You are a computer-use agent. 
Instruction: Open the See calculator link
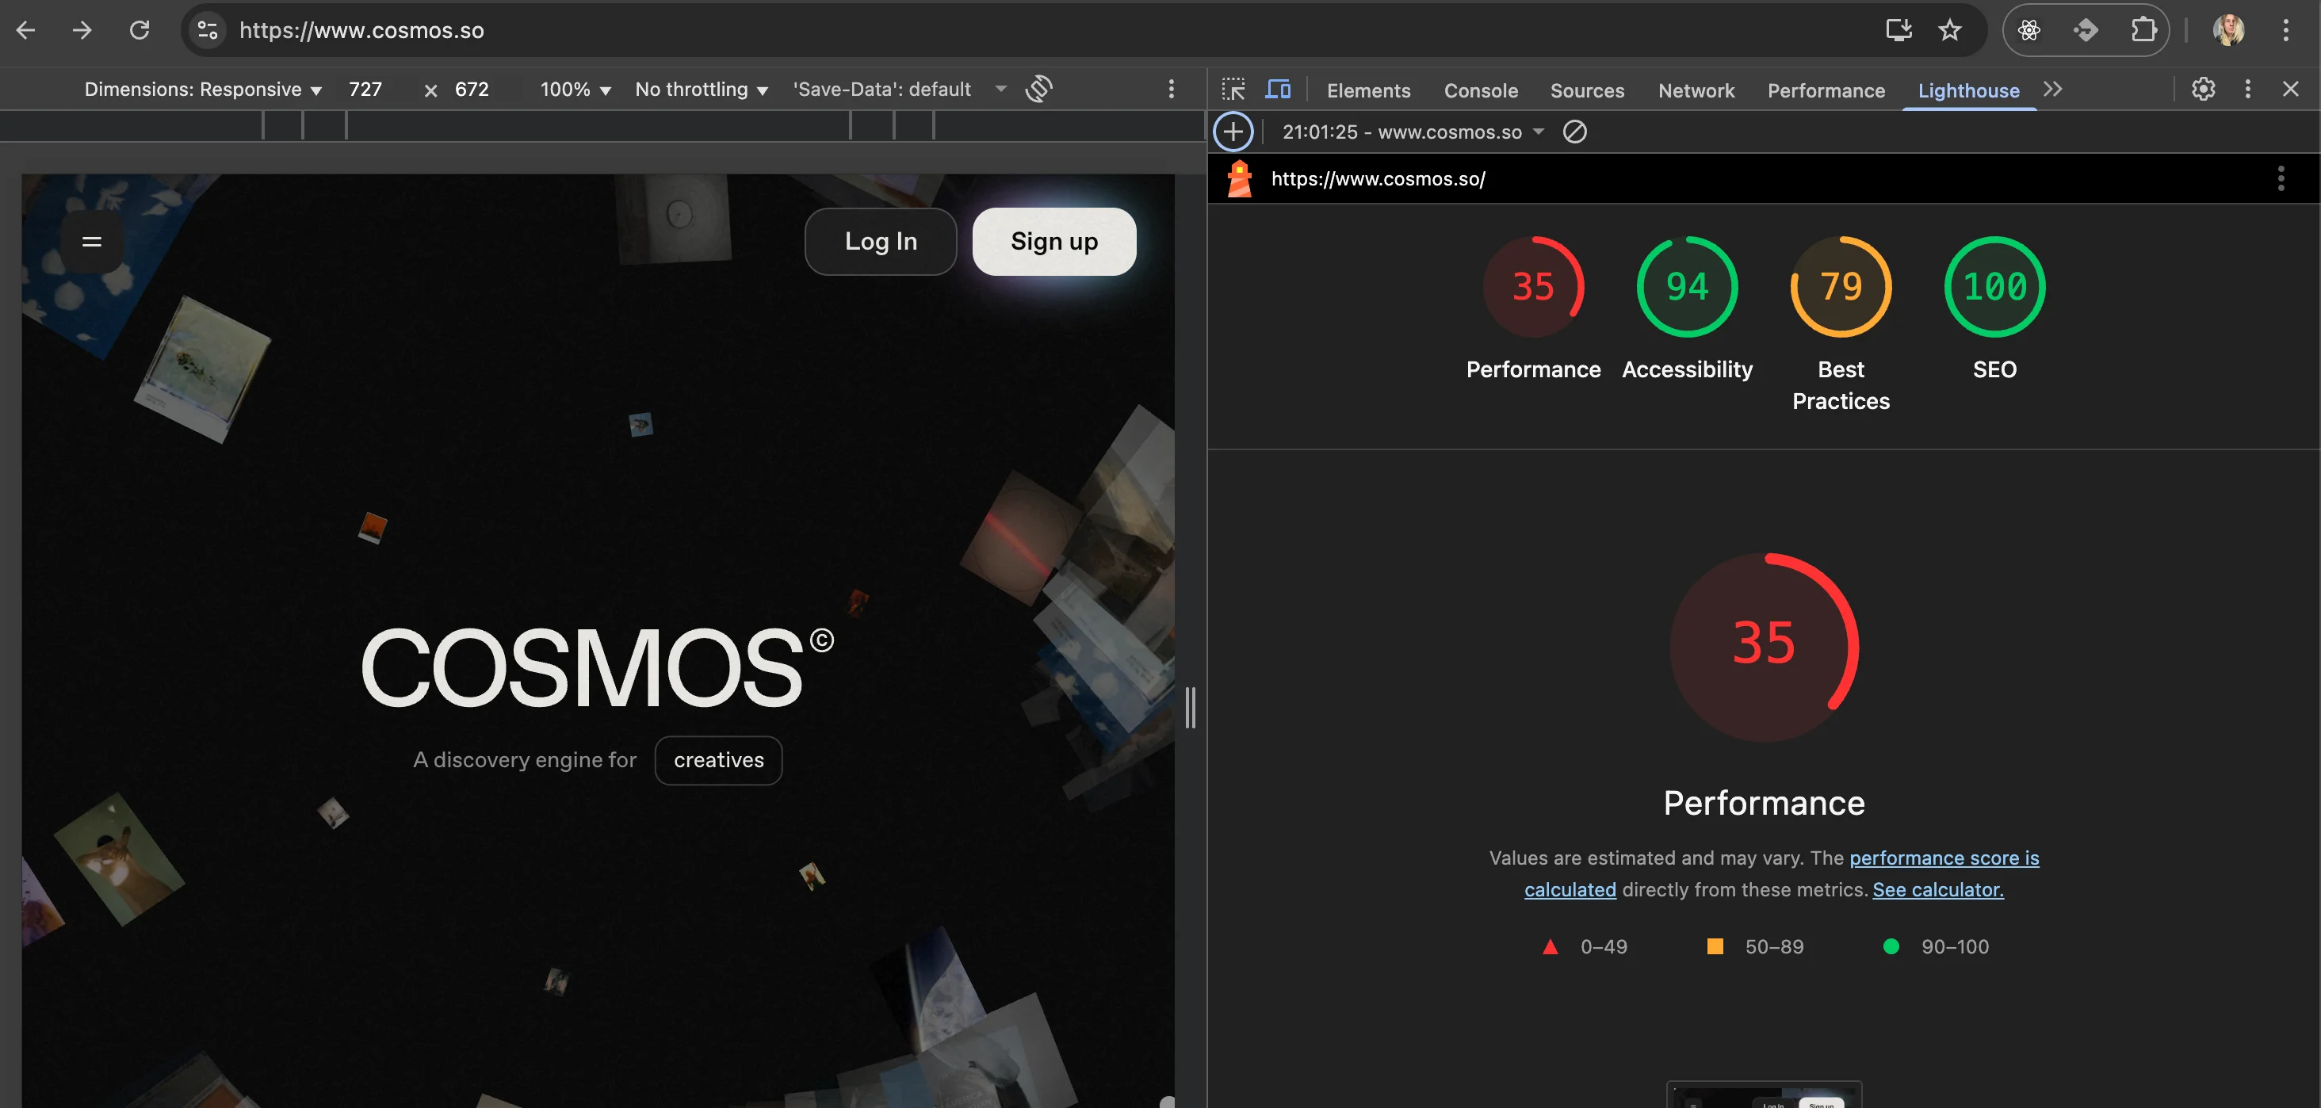click(1938, 889)
